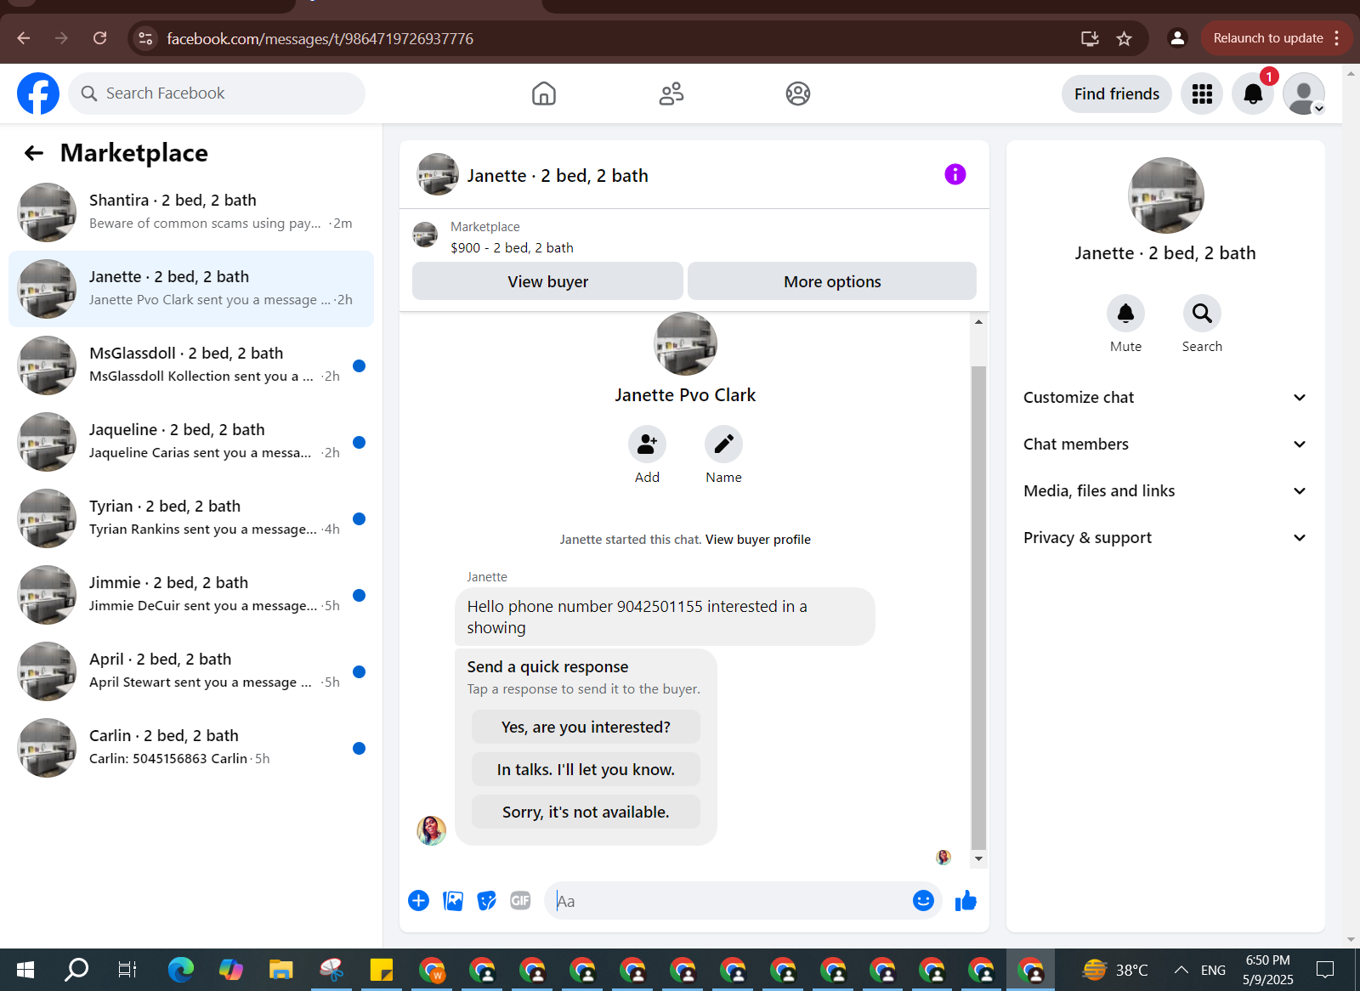Click Find friends button
The width and height of the screenshot is (1360, 991).
[1117, 93]
